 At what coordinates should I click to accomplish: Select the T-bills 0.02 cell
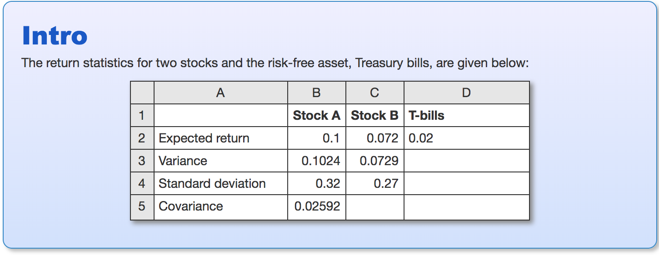466,138
